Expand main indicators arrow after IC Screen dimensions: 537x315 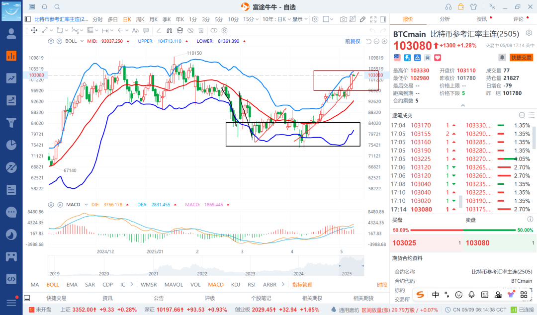click(132, 284)
